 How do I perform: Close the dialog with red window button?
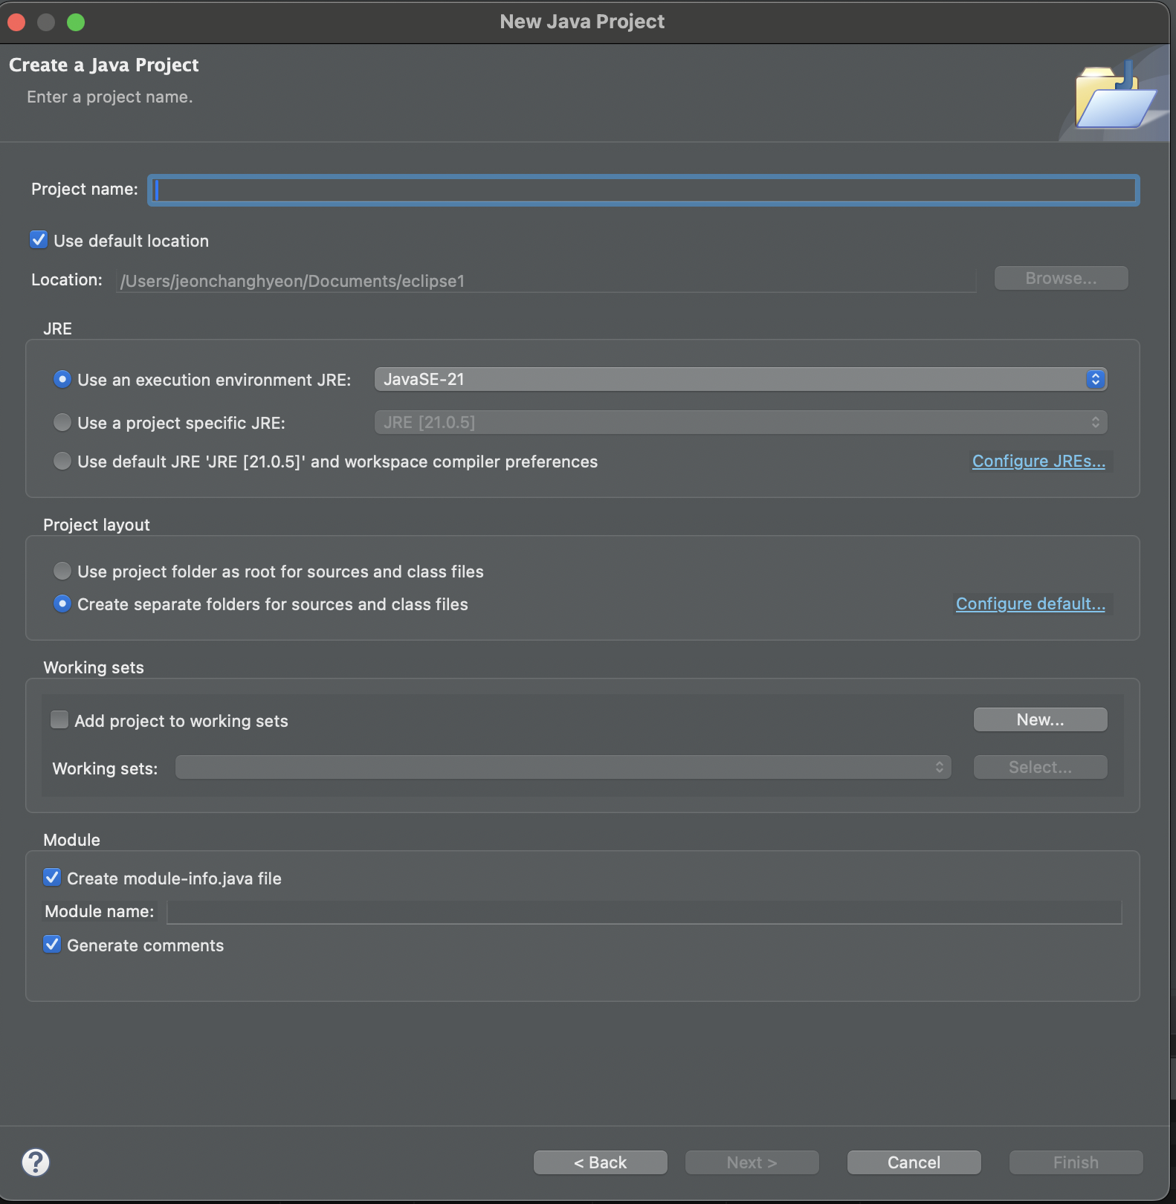[16, 22]
